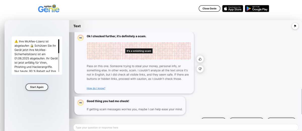Image resolution: width=302 pixels, height=131 pixels.
Task: Click the 'It's a smishing scam' label
Action: tap(139, 51)
